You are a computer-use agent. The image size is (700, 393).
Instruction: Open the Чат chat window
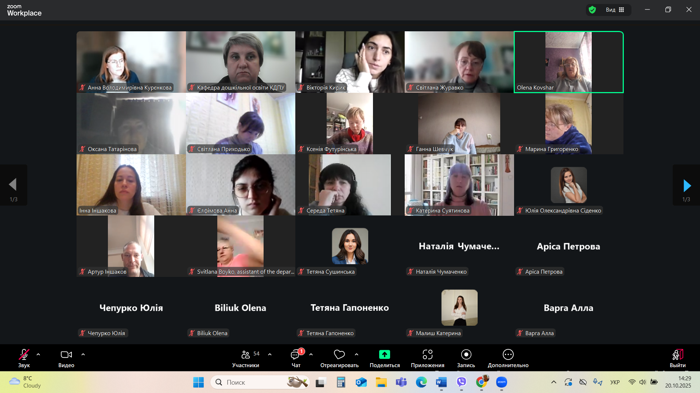tap(296, 358)
